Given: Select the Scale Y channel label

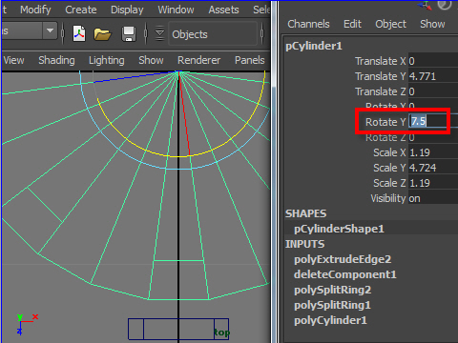Looking at the screenshot, I should click(389, 168).
